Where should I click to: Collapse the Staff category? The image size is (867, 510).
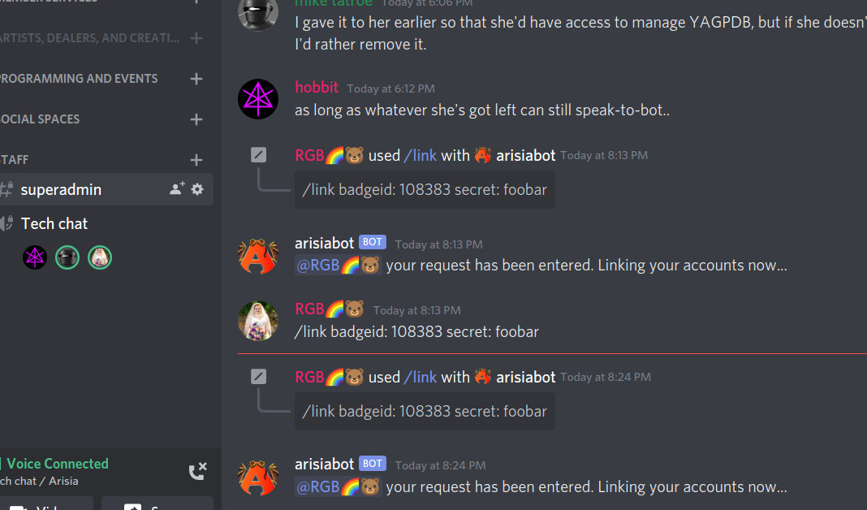15,160
